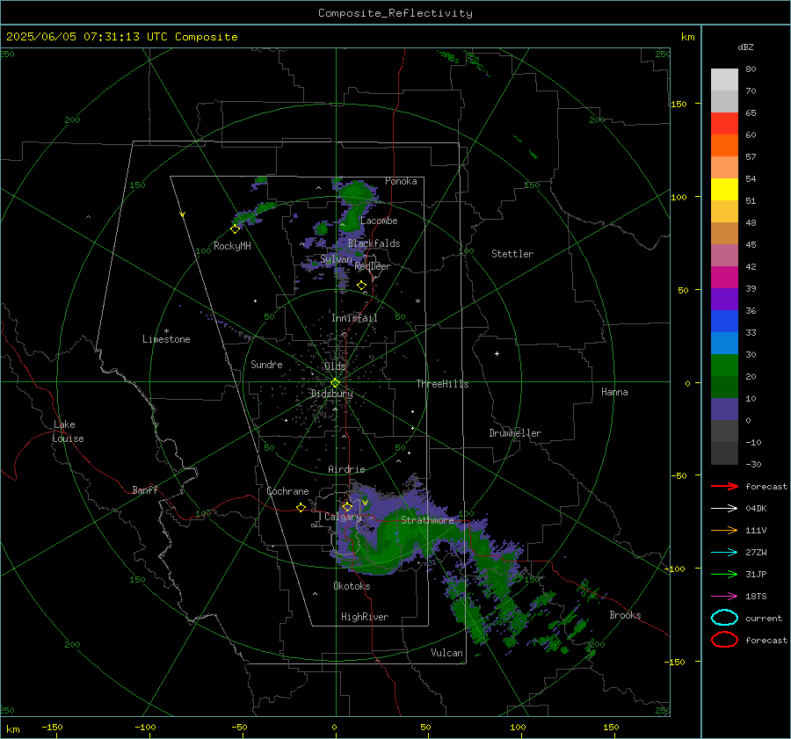Click the magenta 18TS arrow icon
The width and height of the screenshot is (791, 739).
pyautogui.click(x=724, y=597)
